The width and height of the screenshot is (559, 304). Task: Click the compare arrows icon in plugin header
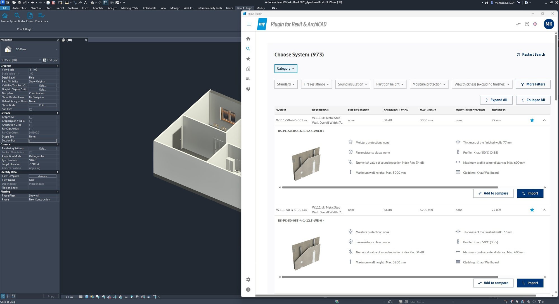click(x=518, y=24)
